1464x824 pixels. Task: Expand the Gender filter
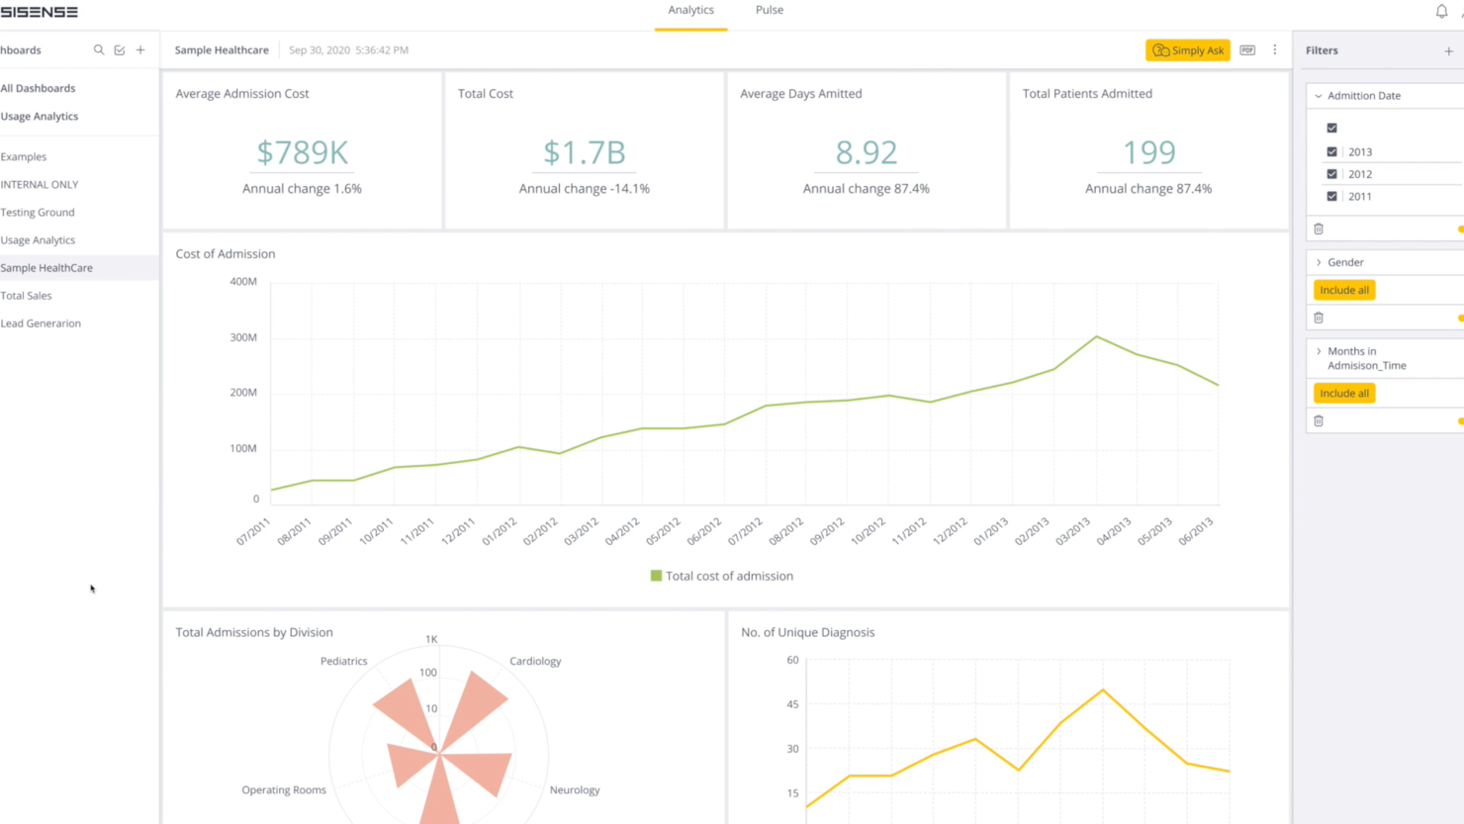(1319, 262)
